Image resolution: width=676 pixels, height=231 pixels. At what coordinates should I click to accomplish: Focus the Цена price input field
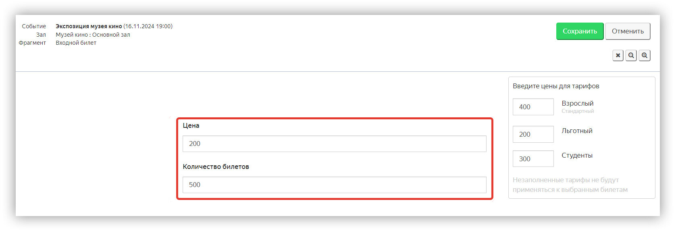click(335, 144)
